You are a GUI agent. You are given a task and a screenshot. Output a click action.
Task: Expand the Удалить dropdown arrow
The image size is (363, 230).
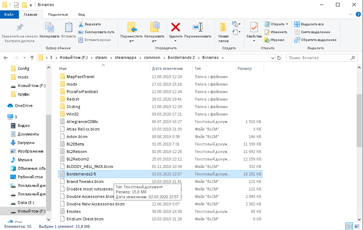pos(176,41)
